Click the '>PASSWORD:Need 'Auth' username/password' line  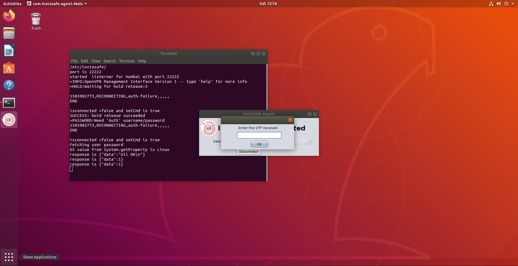click(117, 120)
